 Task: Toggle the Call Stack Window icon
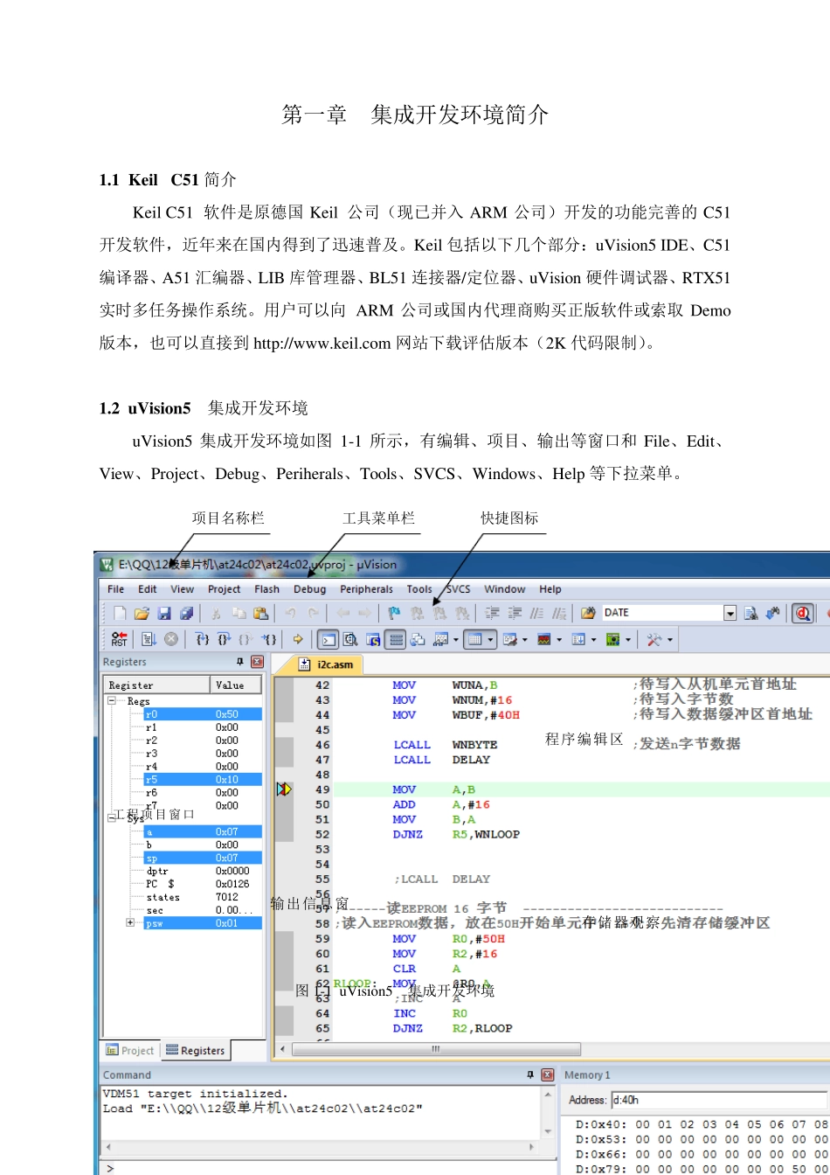418,639
